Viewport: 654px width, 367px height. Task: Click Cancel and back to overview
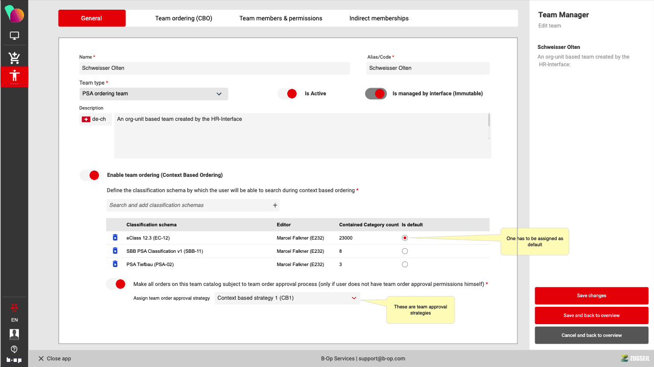[x=591, y=335]
